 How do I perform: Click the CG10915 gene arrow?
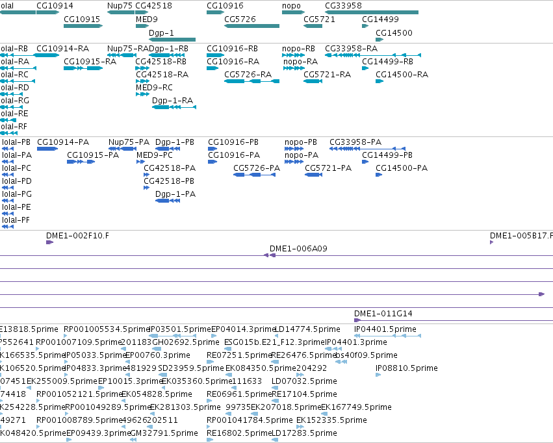coord(83,26)
